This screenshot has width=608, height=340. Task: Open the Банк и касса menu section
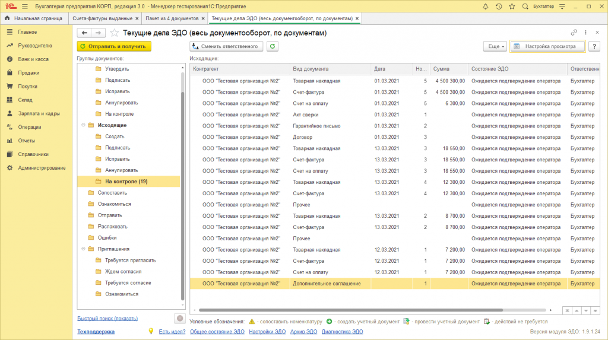click(33, 59)
